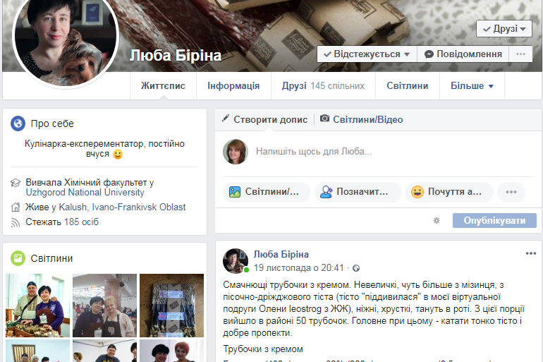
Task: Open Kalush, Ivano-Frankivsk Oblast link
Action: click(122, 207)
